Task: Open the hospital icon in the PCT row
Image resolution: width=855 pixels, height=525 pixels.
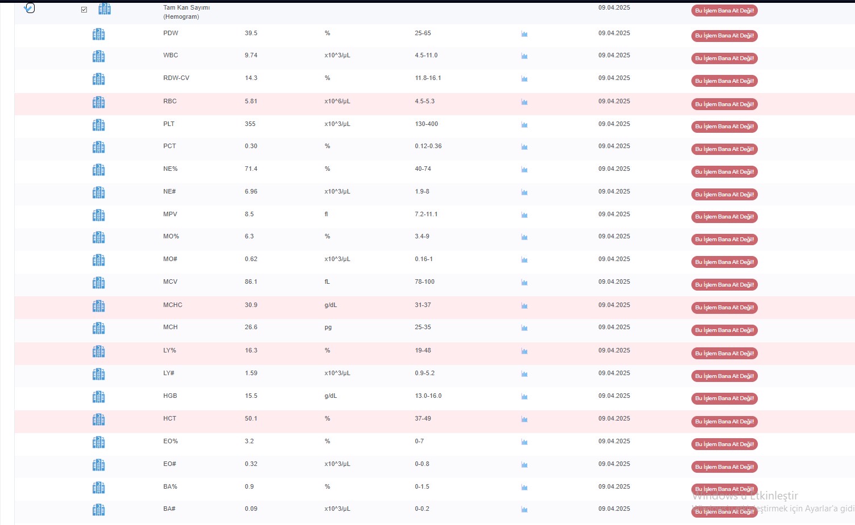Action: tap(98, 148)
